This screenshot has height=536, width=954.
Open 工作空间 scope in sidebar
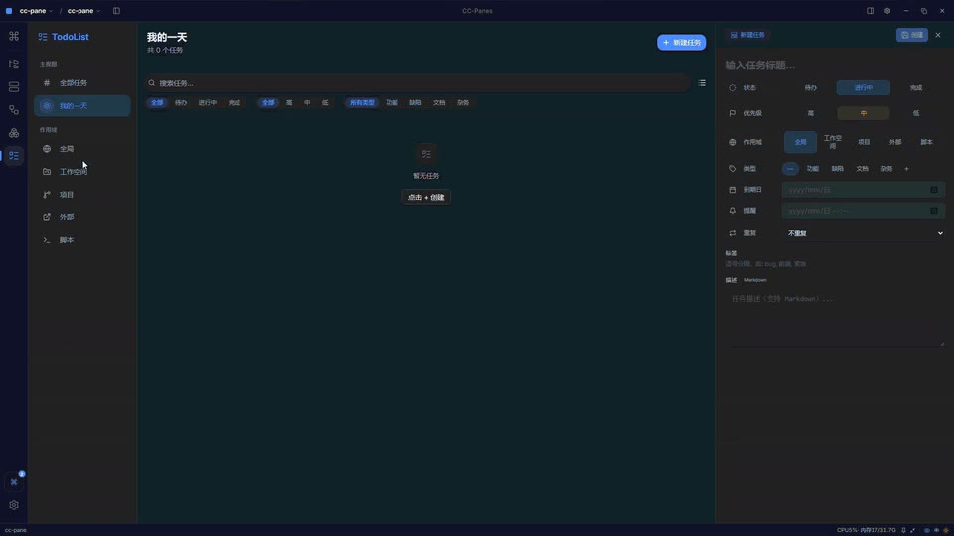(82, 172)
